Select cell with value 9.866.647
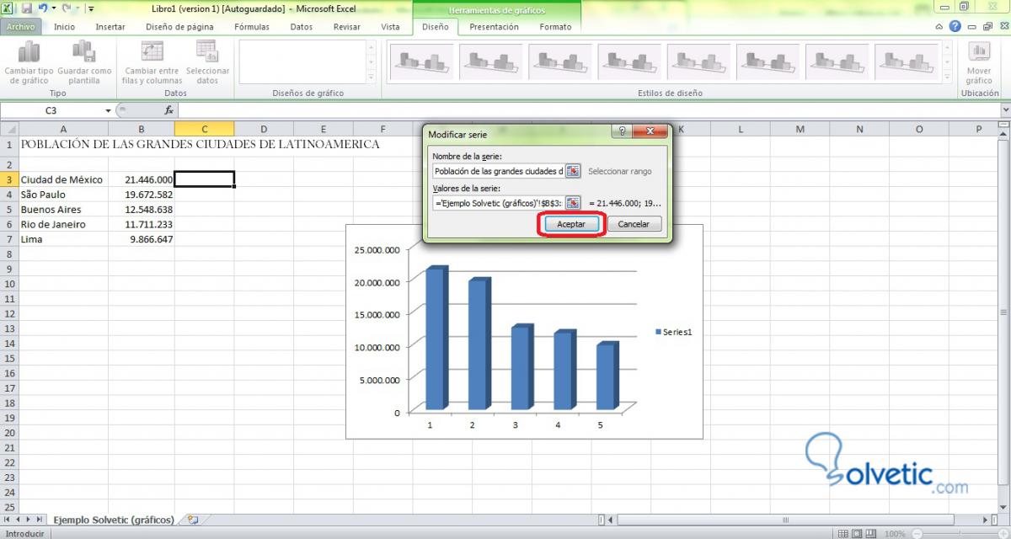Viewport: 1011px width, 539px height. tap(142, 239)
